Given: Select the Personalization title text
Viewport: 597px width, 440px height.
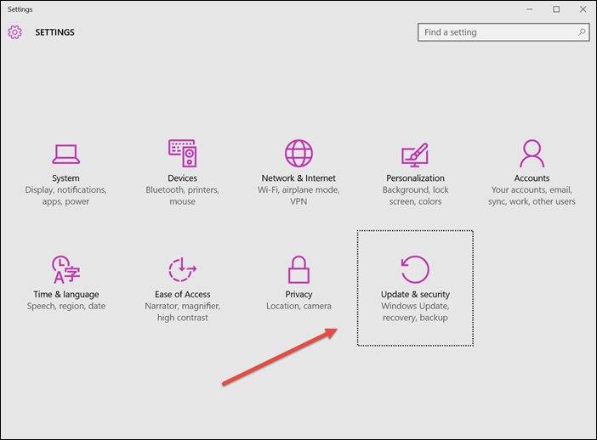Looking at the screenshot, I should pos(415,178).
